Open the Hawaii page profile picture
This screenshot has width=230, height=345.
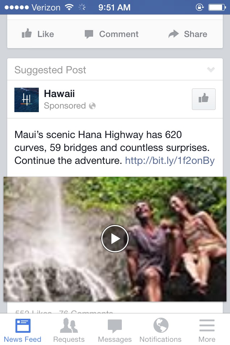pyautogui.click(x=27, y=100)
